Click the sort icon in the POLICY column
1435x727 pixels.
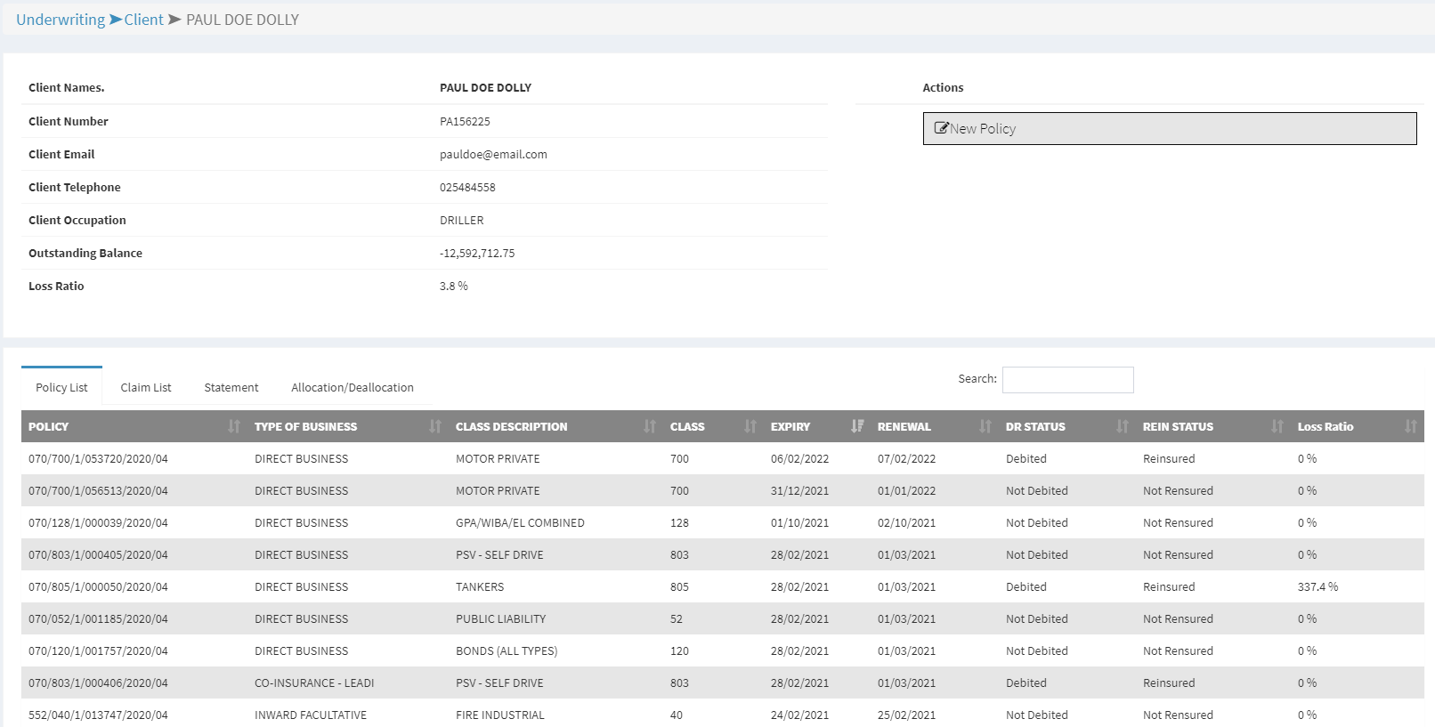[x=233, y=426]
